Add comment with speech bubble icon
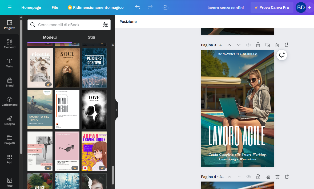 point(282,55)
